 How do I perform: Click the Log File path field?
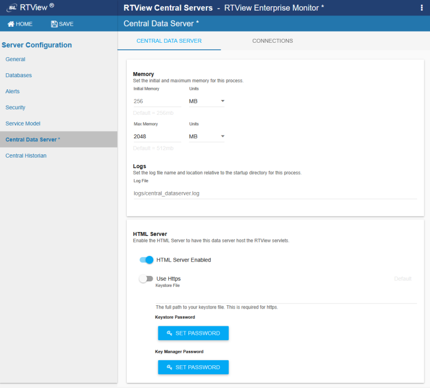[274, 193]
